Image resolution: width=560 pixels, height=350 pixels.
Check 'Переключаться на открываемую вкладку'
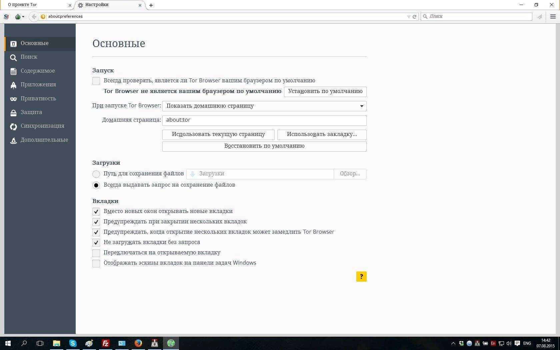coord(96,253)
